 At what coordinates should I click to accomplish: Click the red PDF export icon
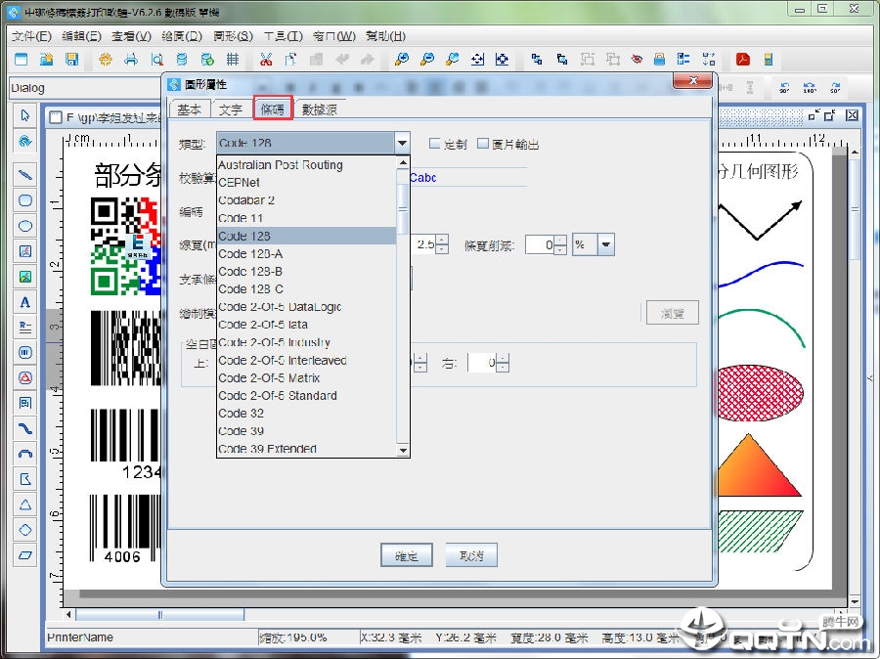click(743, 60)
